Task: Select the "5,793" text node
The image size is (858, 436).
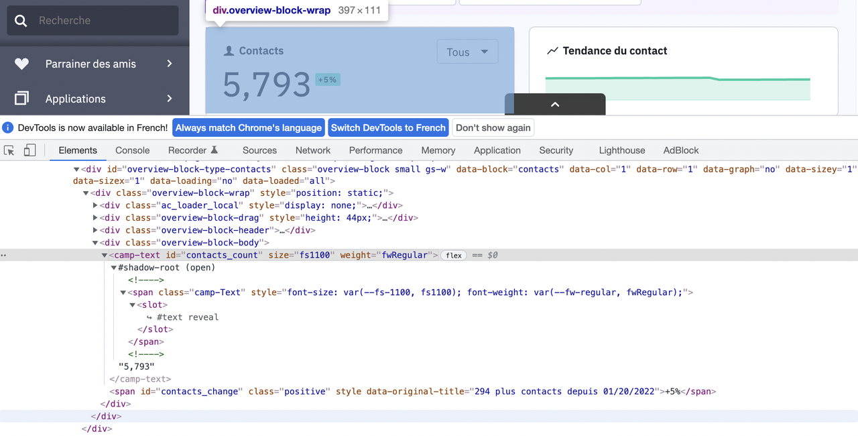Action: (137, 366)
